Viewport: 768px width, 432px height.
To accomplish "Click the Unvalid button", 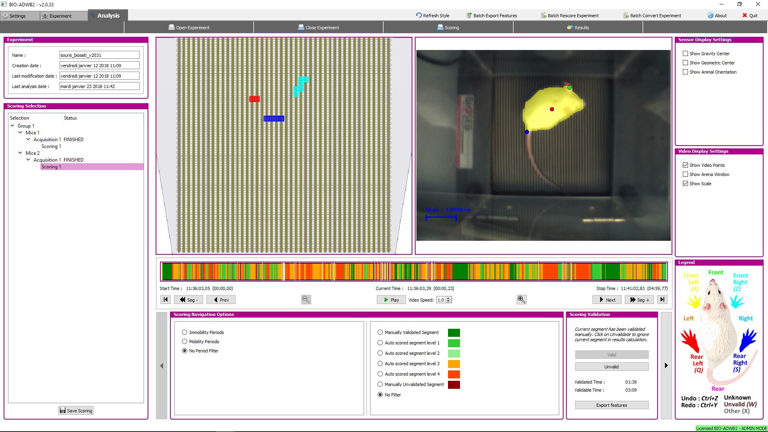I will point(611,367).
